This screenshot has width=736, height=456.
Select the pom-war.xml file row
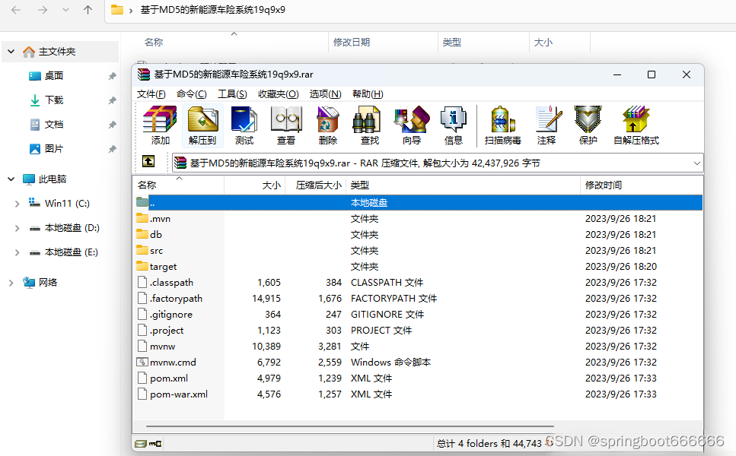(x=417, y=394)
